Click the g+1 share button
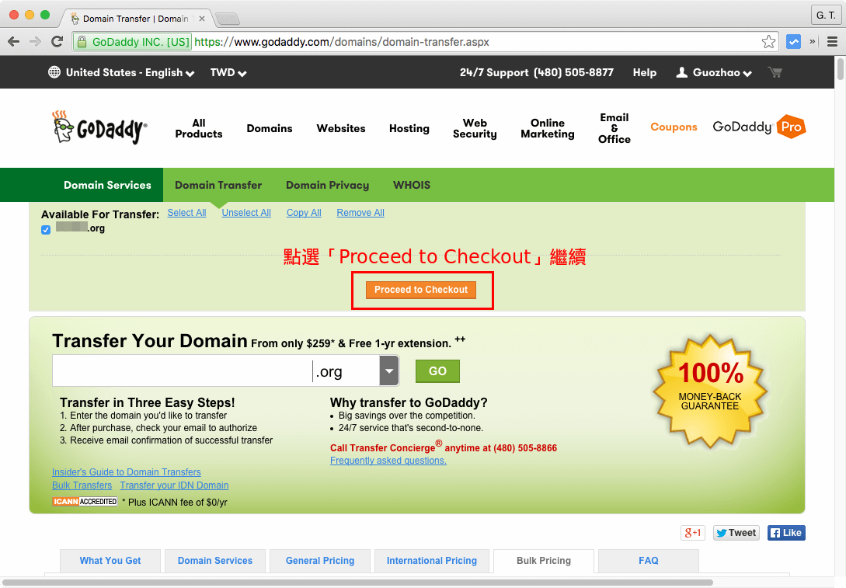The image size is (846, 588). 692,532
